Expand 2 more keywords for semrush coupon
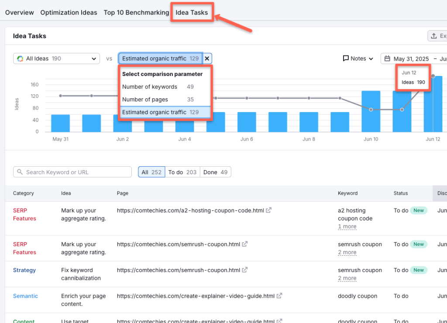This screenshot has height=323, width=447. tap(347, 252)
